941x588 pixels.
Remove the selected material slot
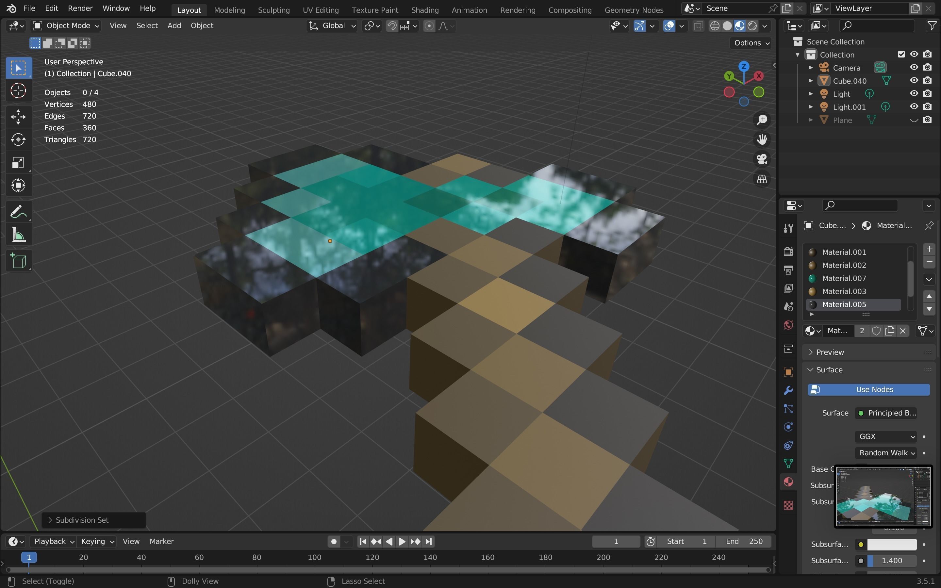929,262
